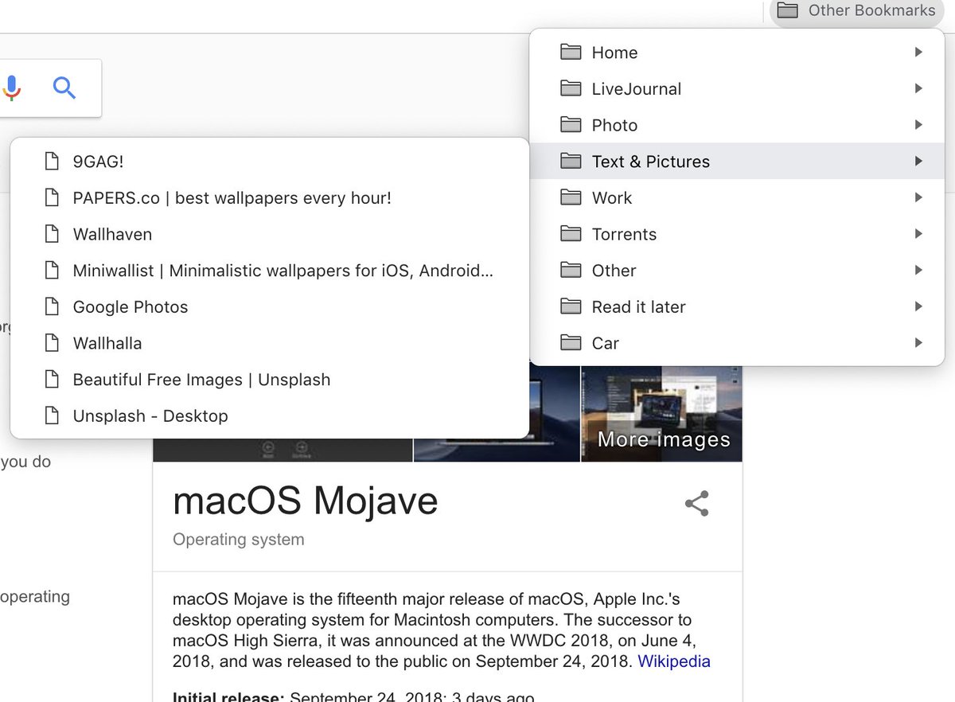
Task: Click the page icon beside Google Photos
Action: pos(52,307)
